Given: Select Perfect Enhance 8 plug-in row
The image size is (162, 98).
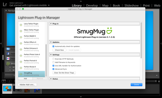Looking at the screenshot, I should click(x=32, y=49).
